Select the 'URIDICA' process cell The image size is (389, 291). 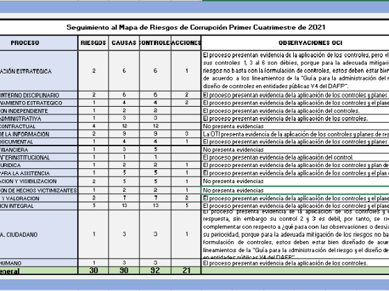(39, 165)
